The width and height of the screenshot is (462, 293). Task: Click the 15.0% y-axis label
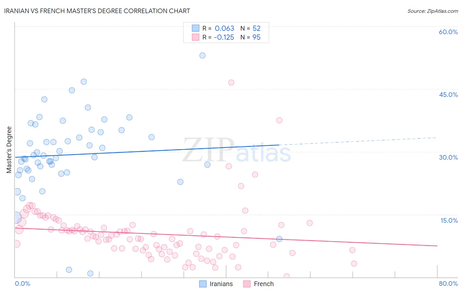(449, 220)
